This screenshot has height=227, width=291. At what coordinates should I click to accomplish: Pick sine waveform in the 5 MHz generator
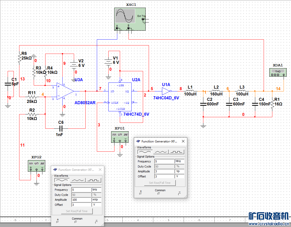(x=145, y=152)
